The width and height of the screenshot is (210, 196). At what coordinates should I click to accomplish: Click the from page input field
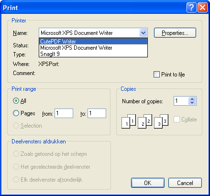tap(64, 113)
